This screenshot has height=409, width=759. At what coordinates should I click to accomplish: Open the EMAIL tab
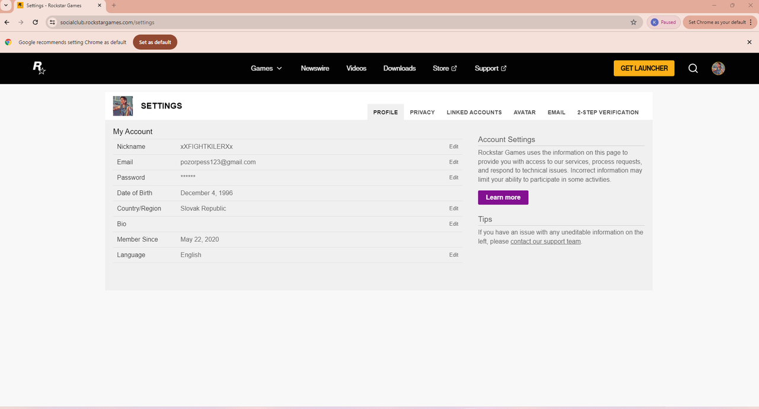click(556, 112)
